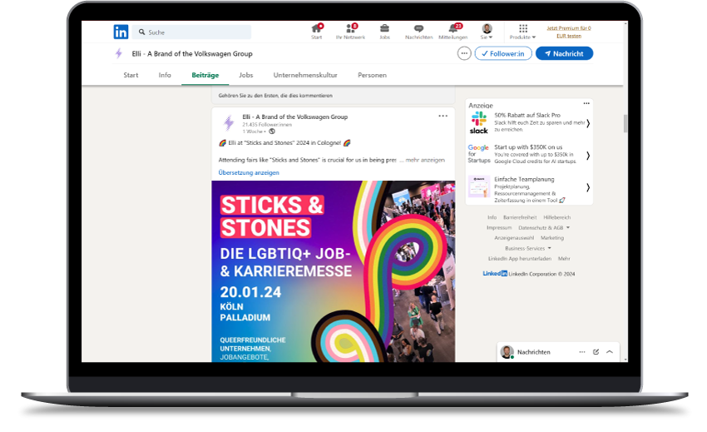Select the Beiträge tab
Screen dimensions: 707x432
tap(205, 75)
